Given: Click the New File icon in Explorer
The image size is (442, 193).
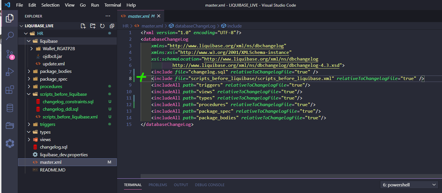Looking at the screenshot, I should (83, 26).
